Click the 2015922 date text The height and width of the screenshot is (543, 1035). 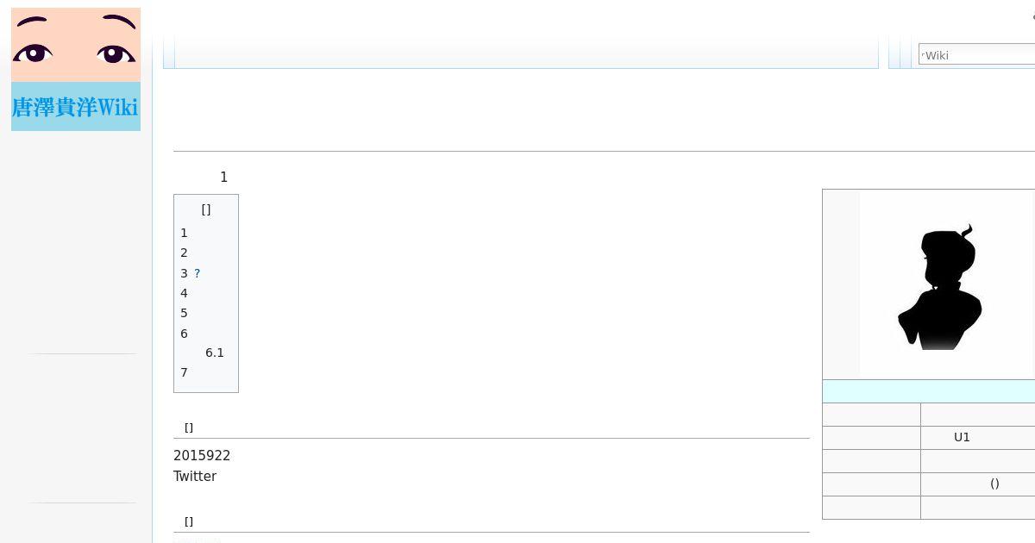[202, 455]
